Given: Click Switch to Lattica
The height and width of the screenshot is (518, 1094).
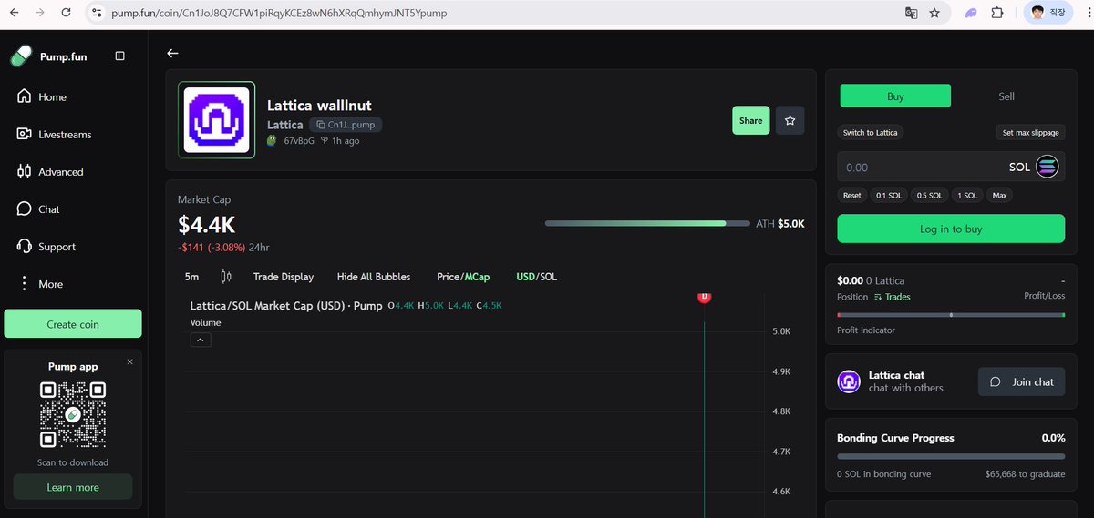Looking at the screenshot, I should (x=870, y=133).
